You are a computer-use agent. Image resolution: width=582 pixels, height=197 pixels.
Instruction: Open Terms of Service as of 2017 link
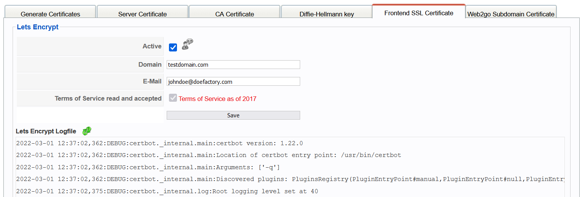217,99
